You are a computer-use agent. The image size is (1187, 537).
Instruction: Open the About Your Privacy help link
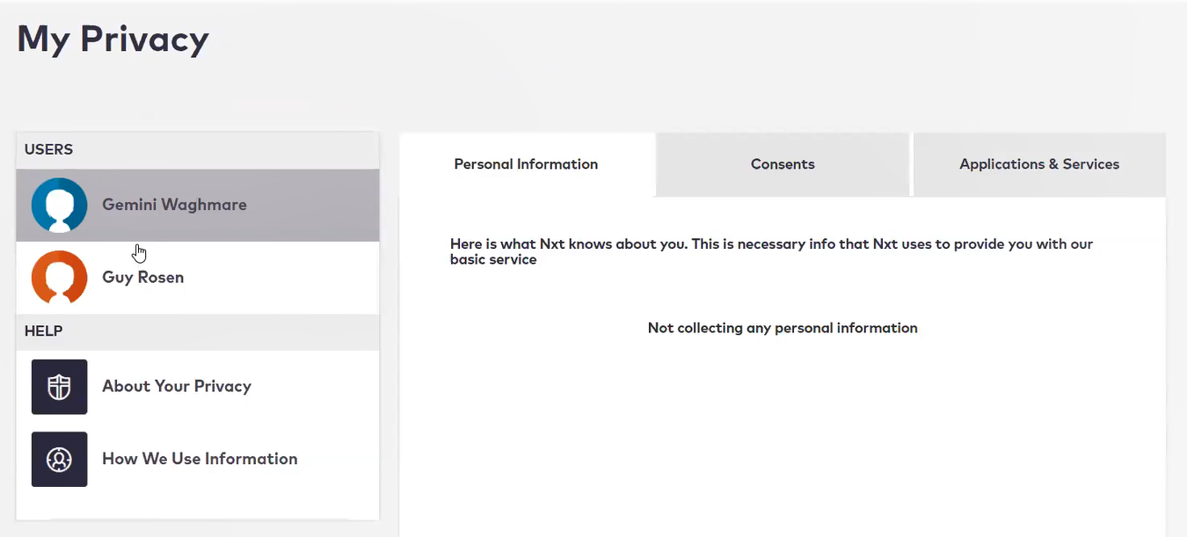click(x=177, y=387)
